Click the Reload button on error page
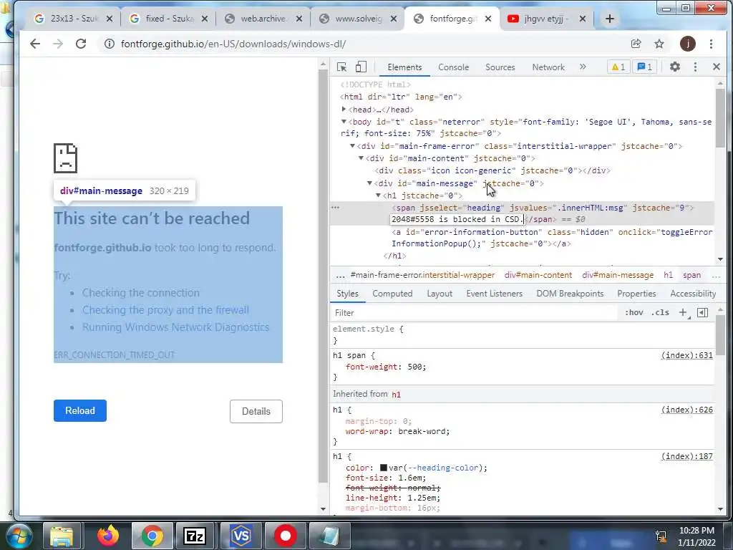 (80, 410)
